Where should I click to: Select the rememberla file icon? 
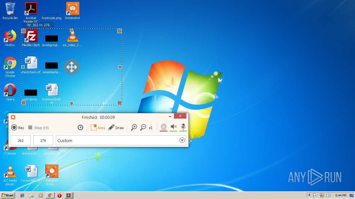[51, 67]
